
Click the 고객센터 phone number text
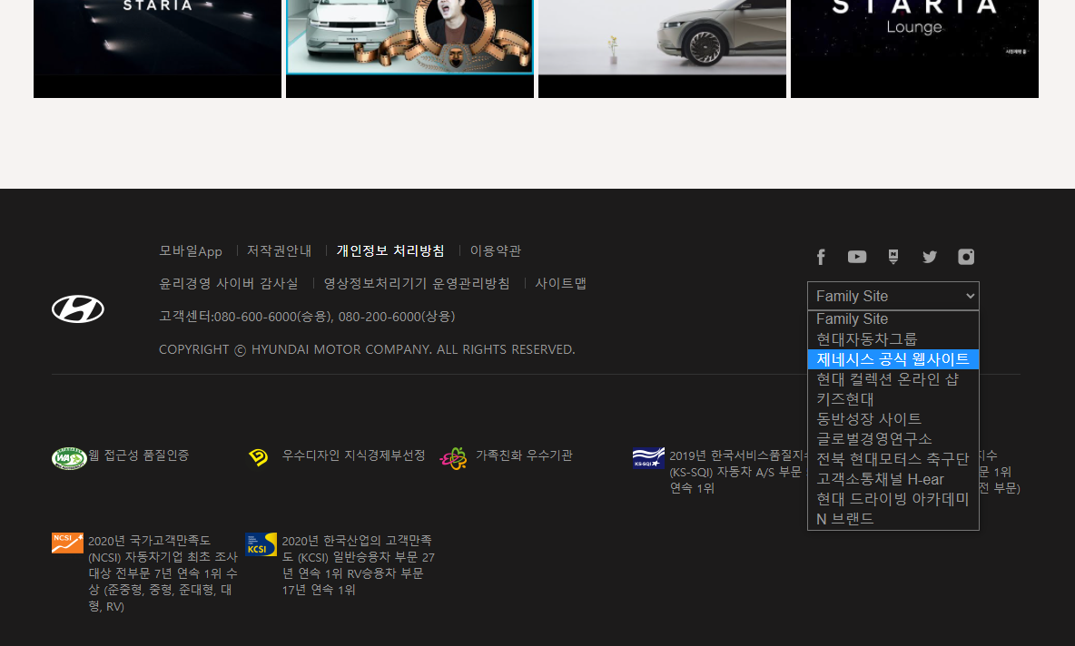coord(307,317)
